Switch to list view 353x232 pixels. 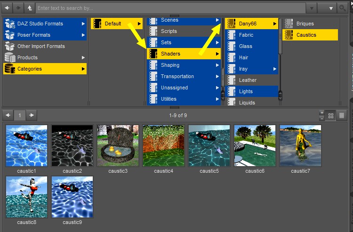click(342, 115)
